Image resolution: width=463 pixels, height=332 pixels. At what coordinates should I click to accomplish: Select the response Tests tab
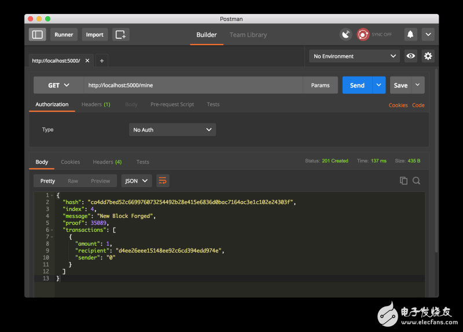click(142, 162)
